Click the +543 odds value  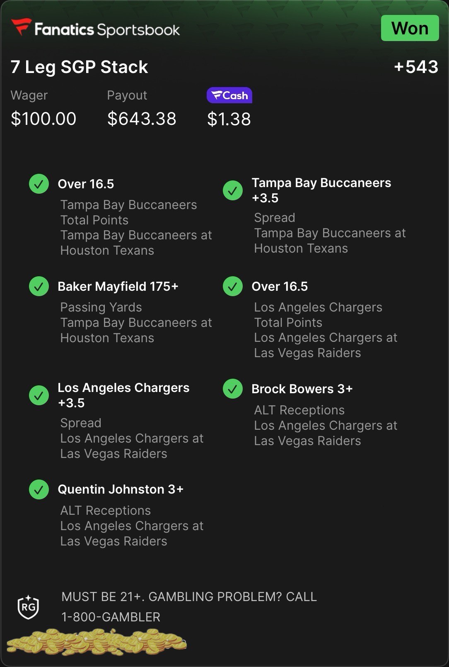click(x=416, y=67)
